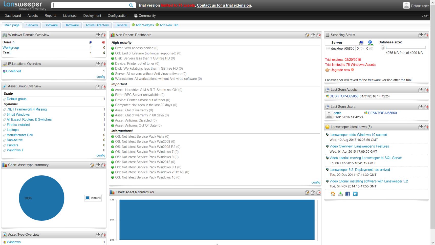The height and width of the screenshot is (245, 435).
Task: Edit the Chart: Asset type summary widget
Action: coord(92,165)
